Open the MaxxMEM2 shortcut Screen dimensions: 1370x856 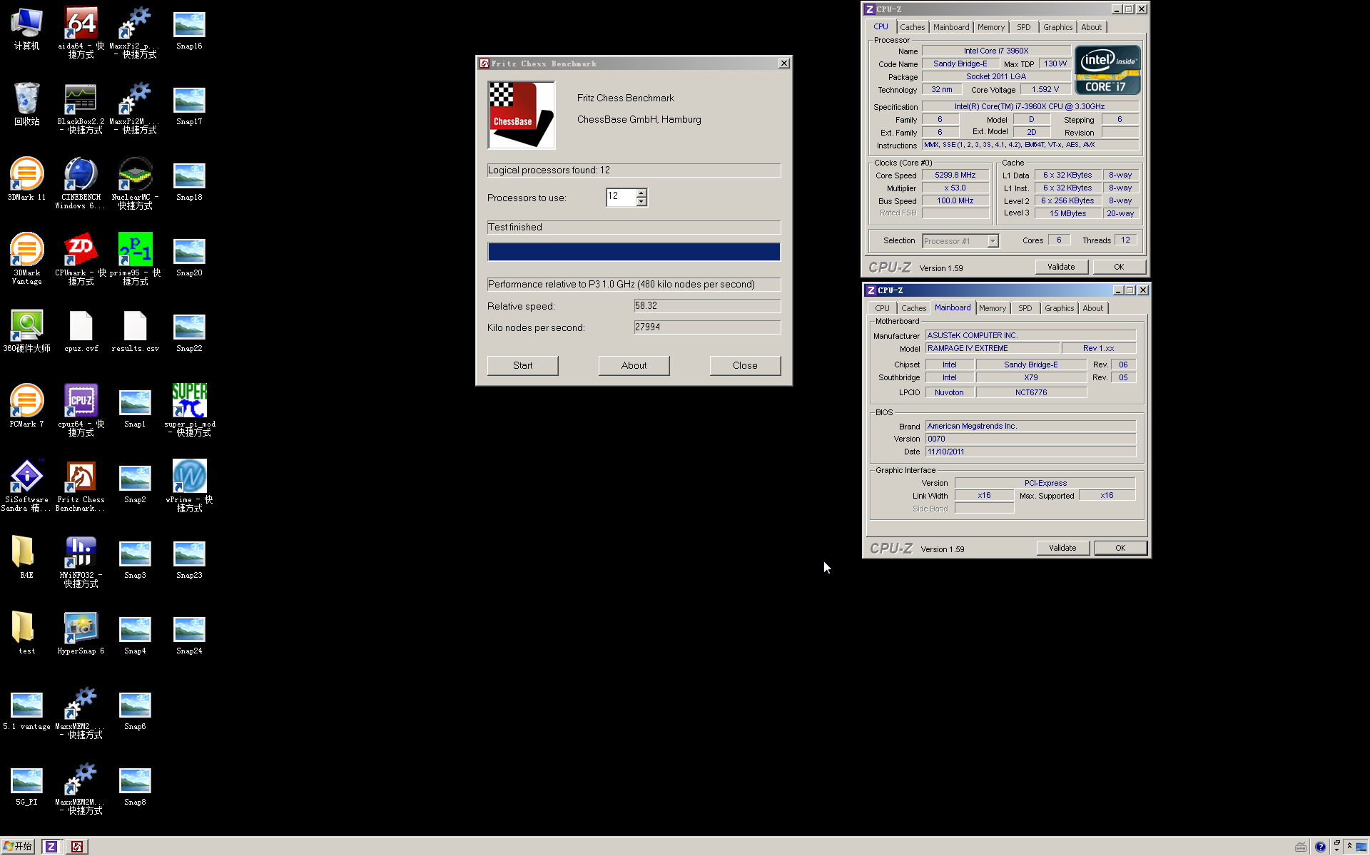point(81,713)
